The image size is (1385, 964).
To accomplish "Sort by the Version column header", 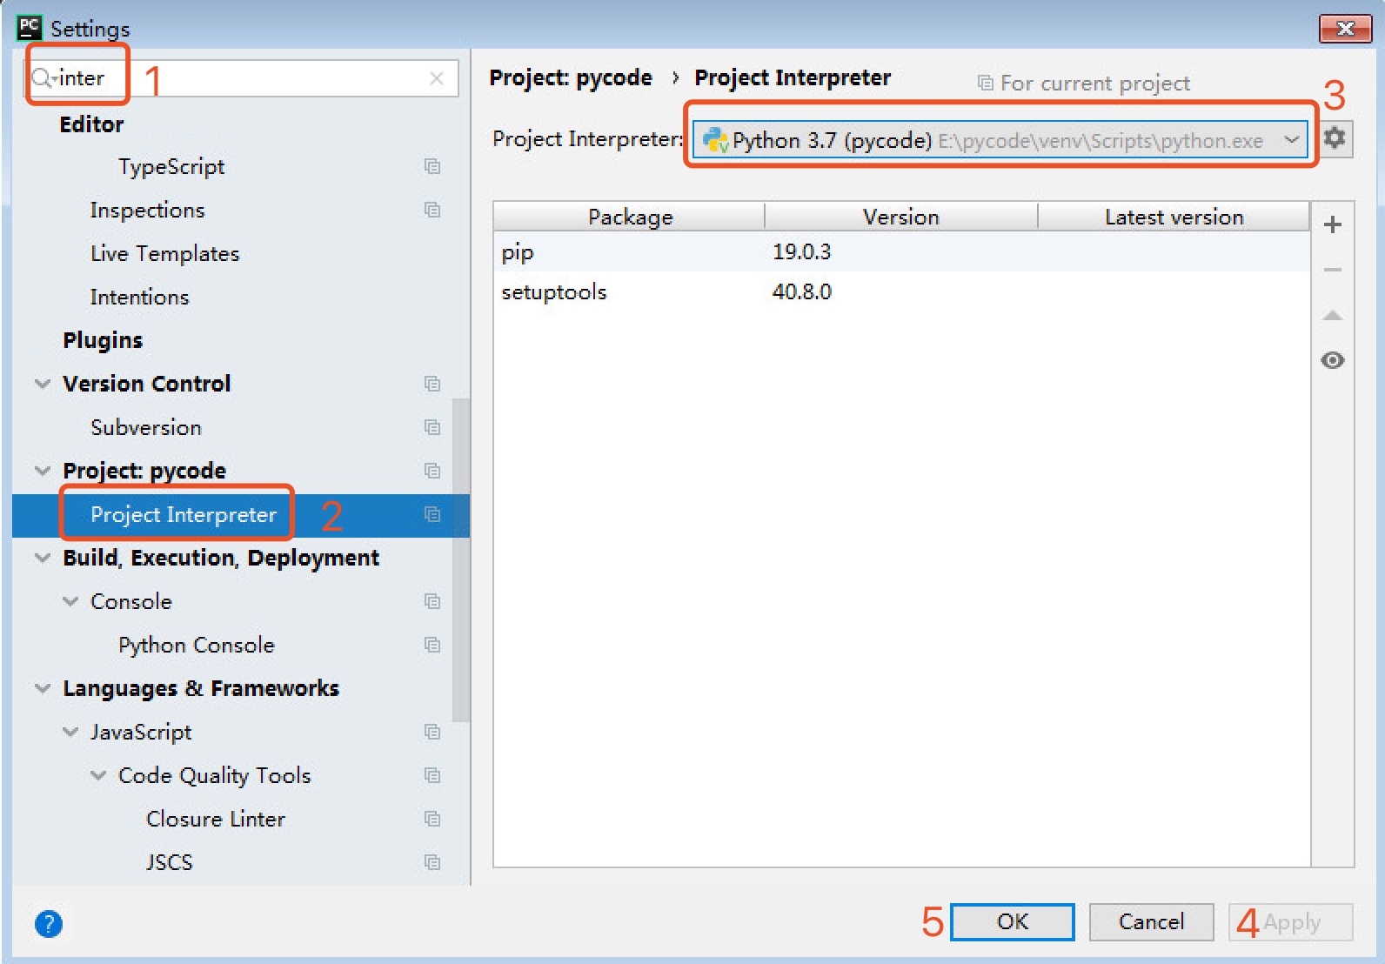I will 901,217.
